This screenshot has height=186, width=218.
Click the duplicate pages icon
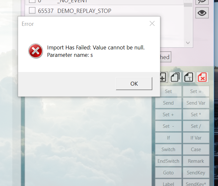[x=175, y=77]
